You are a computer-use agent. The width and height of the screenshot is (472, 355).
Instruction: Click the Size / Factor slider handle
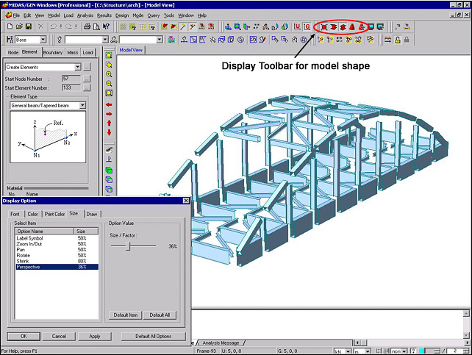point(128,245)
